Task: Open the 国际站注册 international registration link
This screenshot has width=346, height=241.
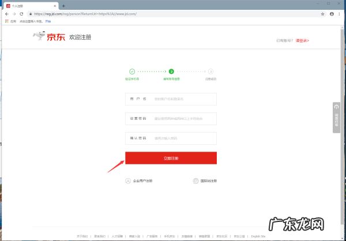Action: coord(205,181)
